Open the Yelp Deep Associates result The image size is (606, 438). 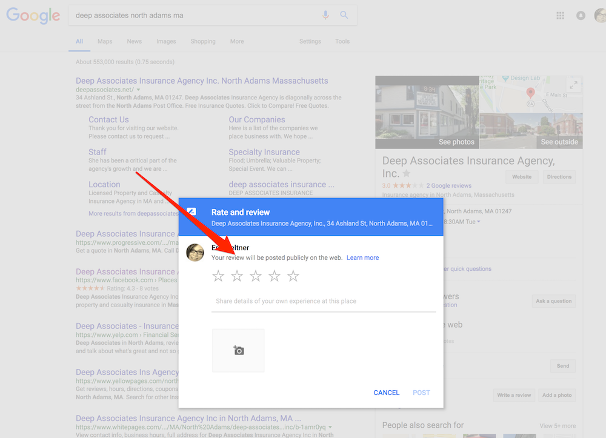point(127,326)
